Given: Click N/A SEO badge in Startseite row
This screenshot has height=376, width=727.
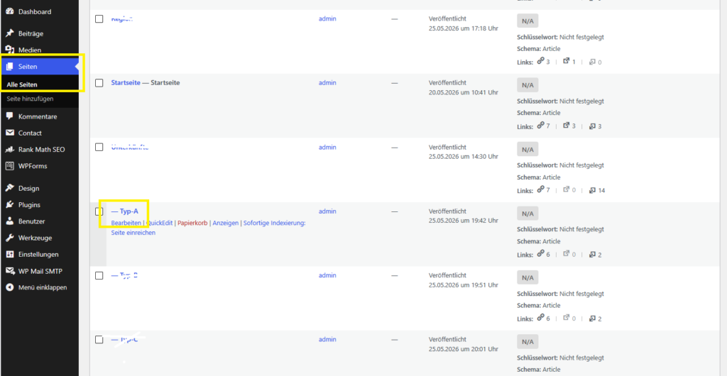Looking at the screenshot, I should pos(528,86).
